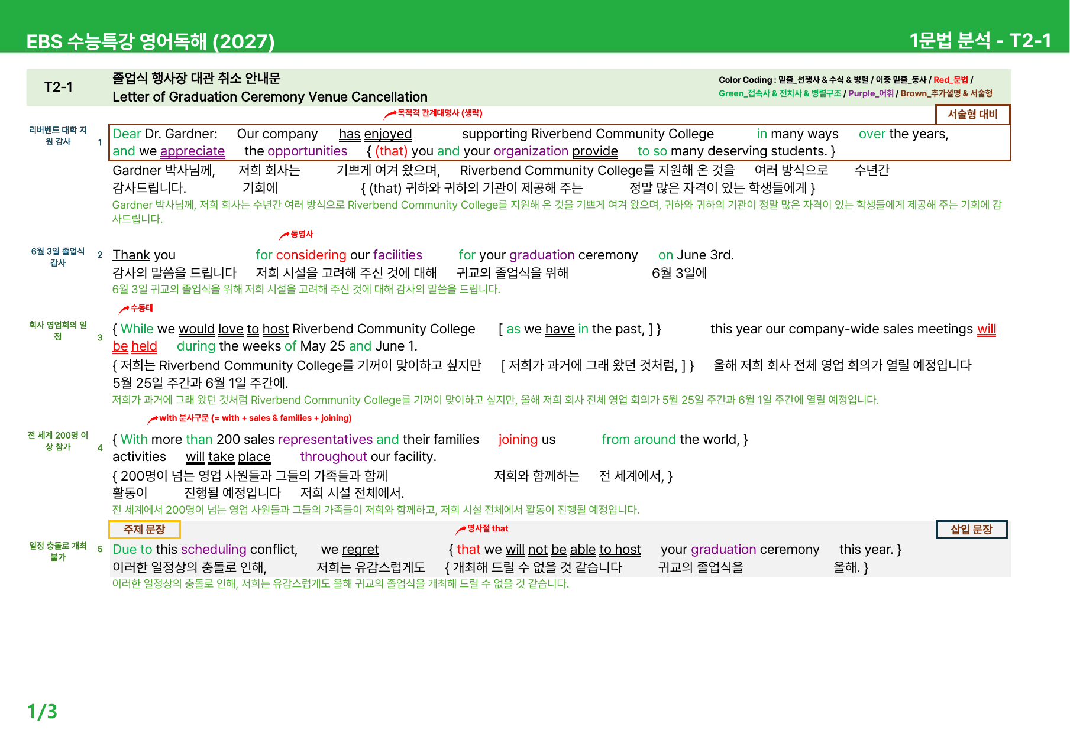Click the side summary '리버벤드 대학 지원 감사'
This screenshot has width=1070, height=756.
[x=58, y=135]
